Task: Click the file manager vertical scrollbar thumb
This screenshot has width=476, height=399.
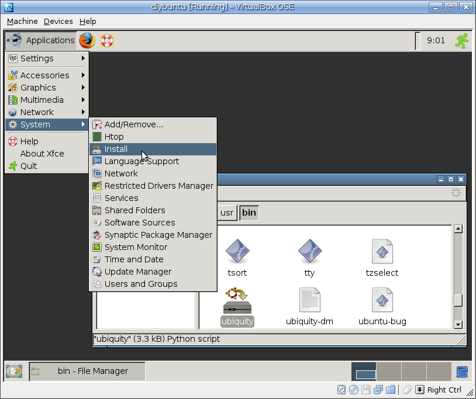Action: click(458, 301)
